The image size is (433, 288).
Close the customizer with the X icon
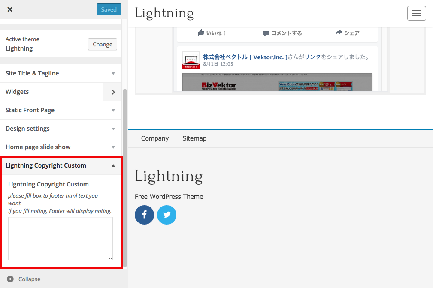tap(10, 9)
